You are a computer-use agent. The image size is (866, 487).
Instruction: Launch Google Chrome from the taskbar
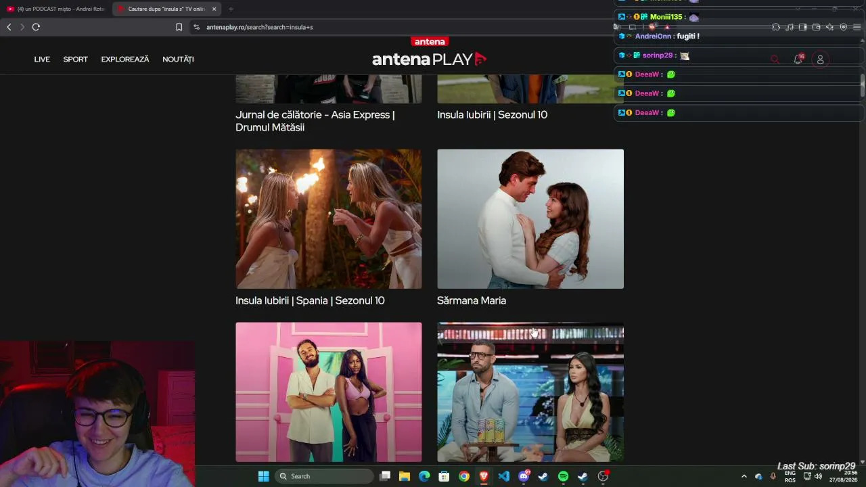pyautogui.click(x=463, y=476)
